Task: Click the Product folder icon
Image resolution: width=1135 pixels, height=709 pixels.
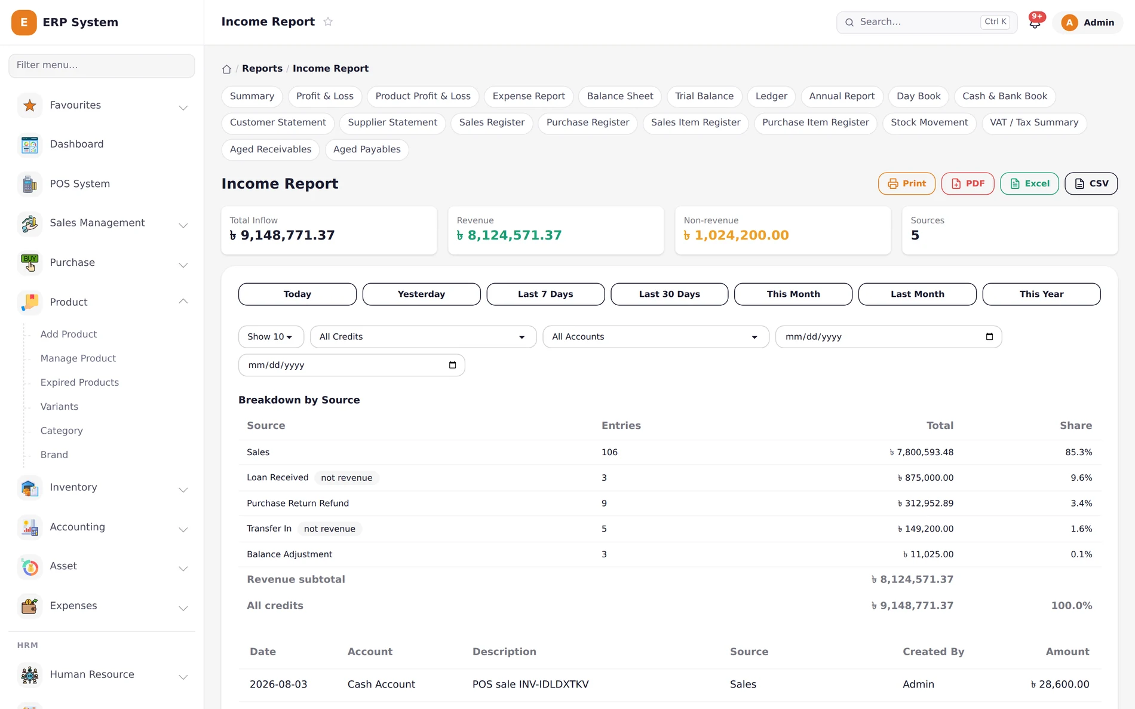Action: [x=30, y=302]
